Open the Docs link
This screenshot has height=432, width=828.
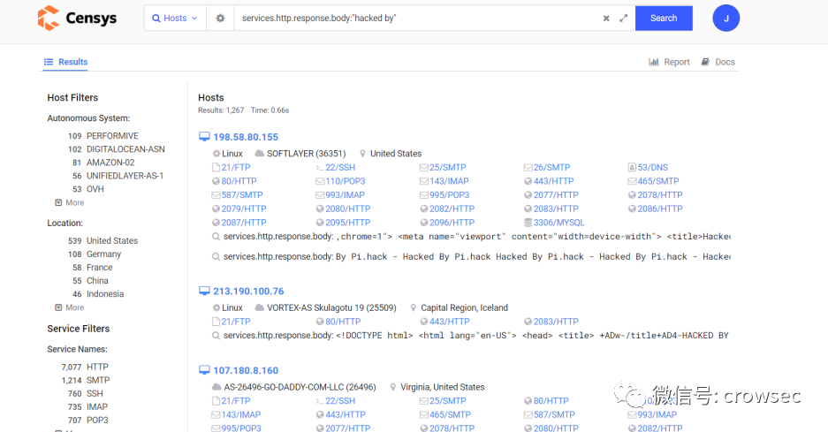[x=718, y=62]
